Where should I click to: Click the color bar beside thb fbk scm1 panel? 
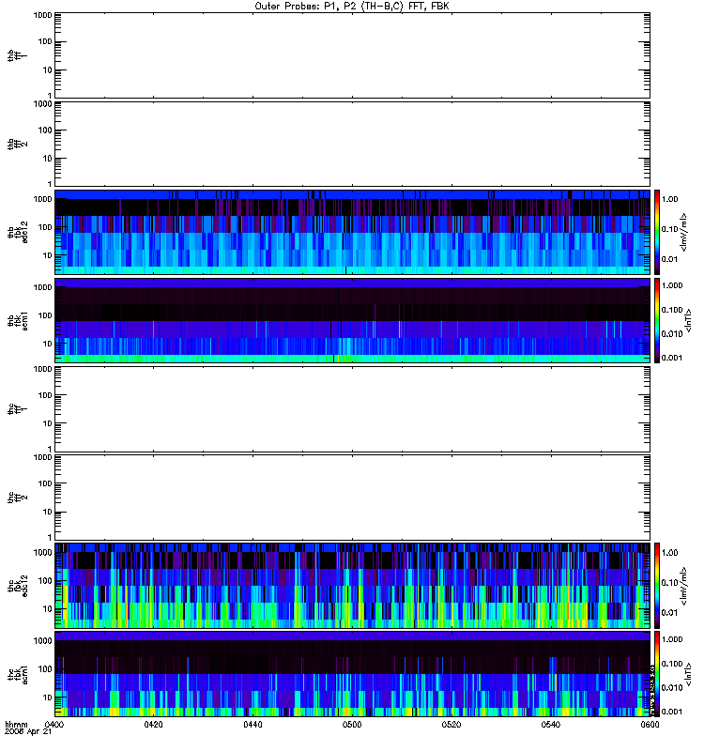[657, 320]
